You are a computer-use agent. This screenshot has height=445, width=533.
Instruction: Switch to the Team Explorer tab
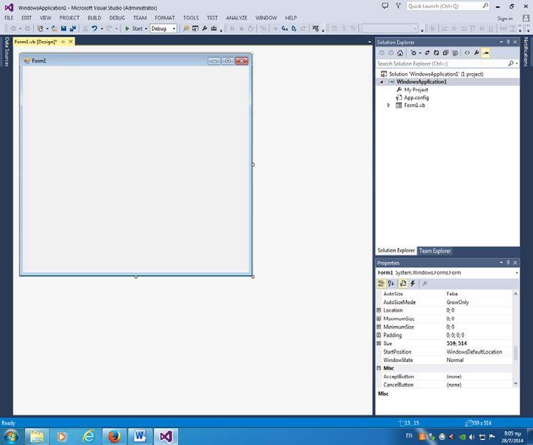click(435, 251)
